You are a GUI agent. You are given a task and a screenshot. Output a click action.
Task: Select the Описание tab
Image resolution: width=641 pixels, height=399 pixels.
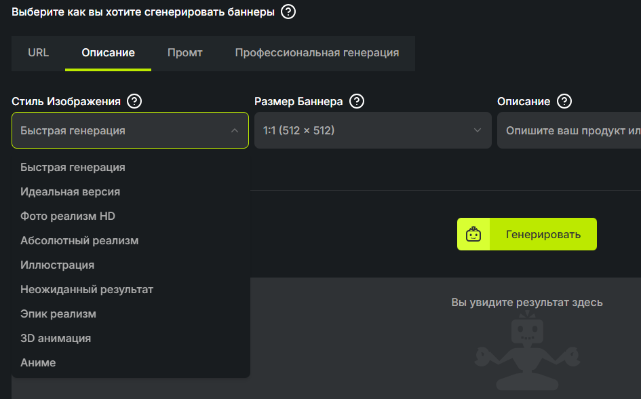108,53
